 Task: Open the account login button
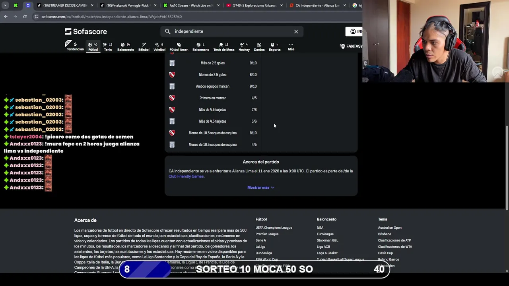coord(354,31)
